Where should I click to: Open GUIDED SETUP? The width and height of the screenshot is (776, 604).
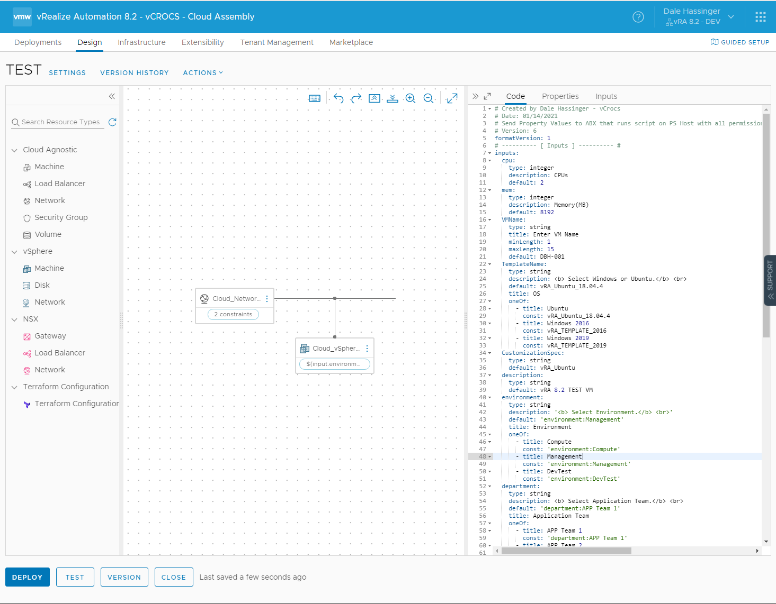click(x=739, y=42)
